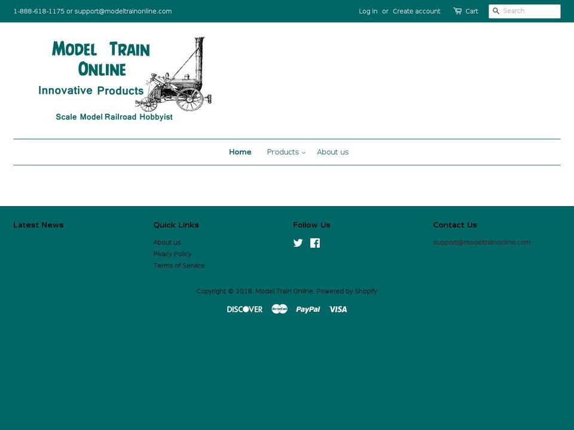Open the Pivacy Policy footer link
Image resolution: width=574 pixels, height=430 pixels.
pyautogui.click(x=172, y=254)
